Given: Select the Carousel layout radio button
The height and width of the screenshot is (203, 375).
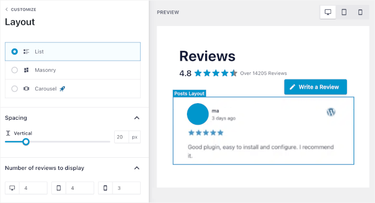Looking at the screenshot, I should 14,89.
